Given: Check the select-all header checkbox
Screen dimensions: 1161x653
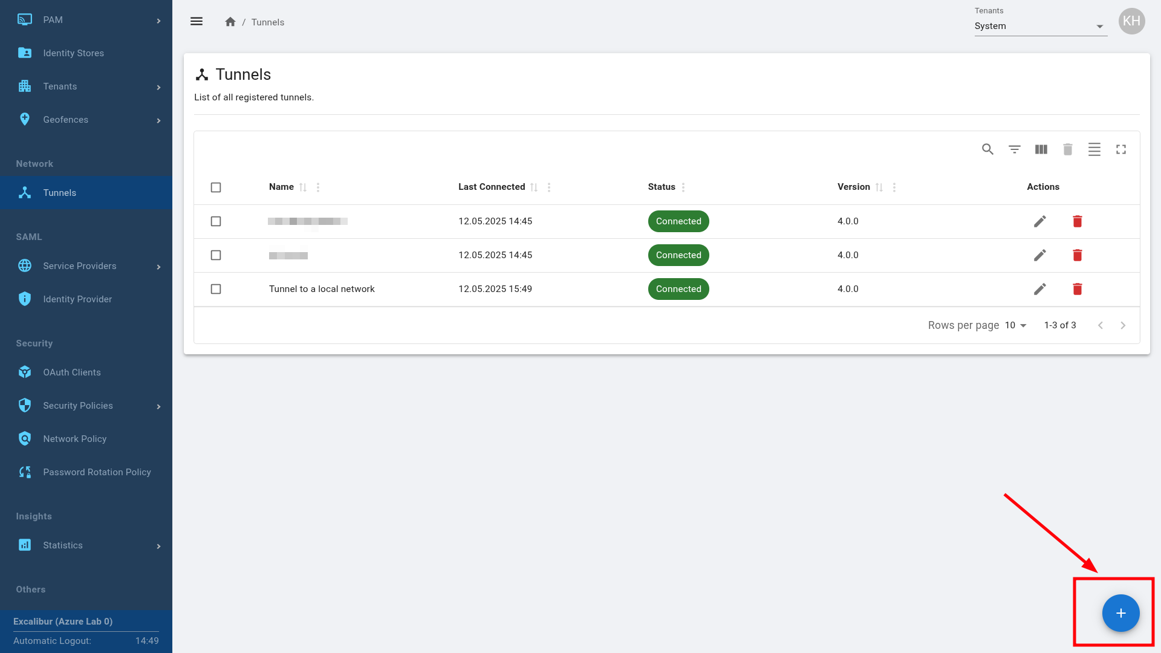Looking at the screenshot, I should tap(216, 187).
